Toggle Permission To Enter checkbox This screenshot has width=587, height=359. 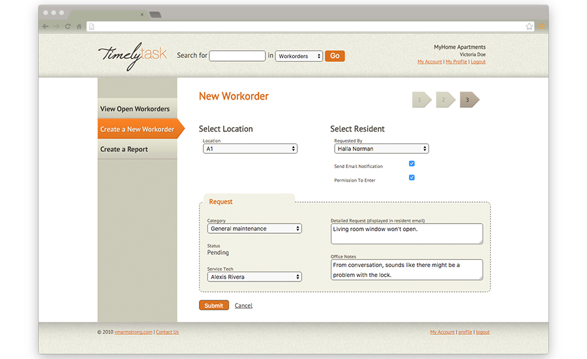tap(412, 177)
